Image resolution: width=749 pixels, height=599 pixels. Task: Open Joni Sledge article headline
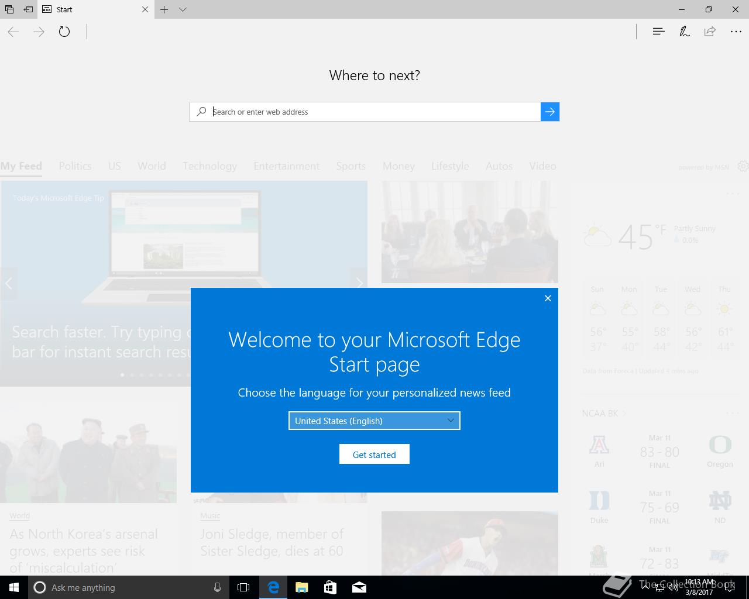point(272,542)
